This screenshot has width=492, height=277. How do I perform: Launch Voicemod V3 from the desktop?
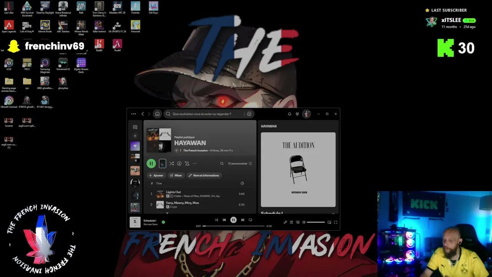(63, 64)
